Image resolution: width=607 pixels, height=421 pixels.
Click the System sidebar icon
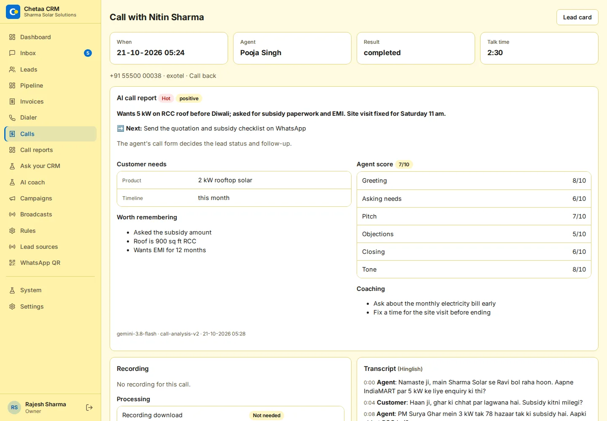click(x=12, y=290)
